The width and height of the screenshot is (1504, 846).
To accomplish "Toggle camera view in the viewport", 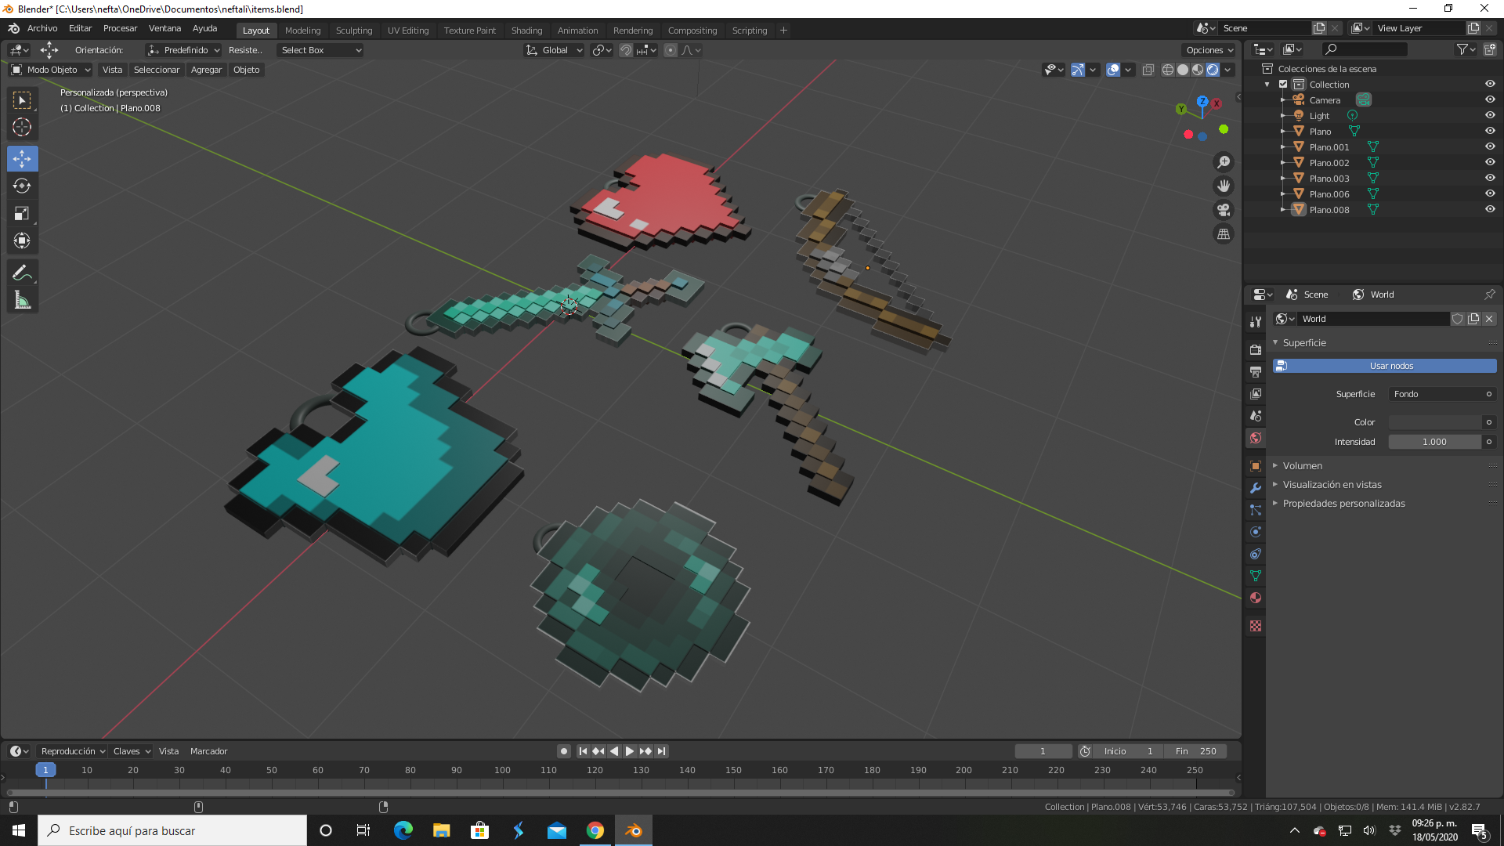I will click(x=1223, y=210).
